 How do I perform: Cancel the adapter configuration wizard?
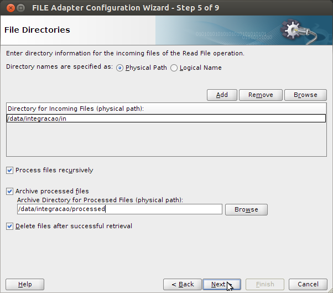click(x=308, y=285)
